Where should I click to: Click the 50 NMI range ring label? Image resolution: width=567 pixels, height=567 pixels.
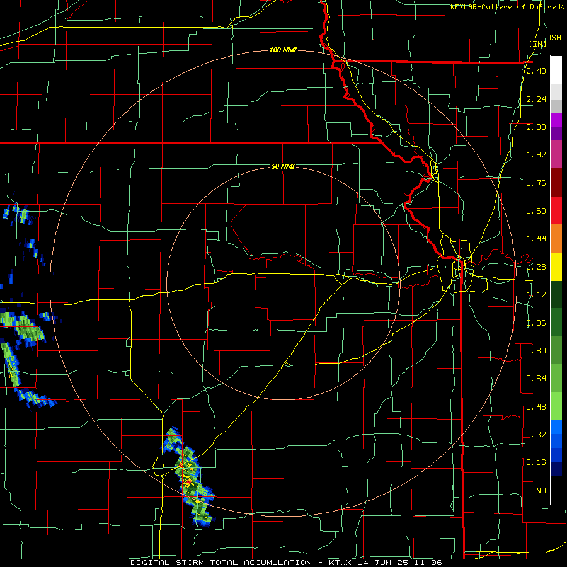[x=283, y=166]
